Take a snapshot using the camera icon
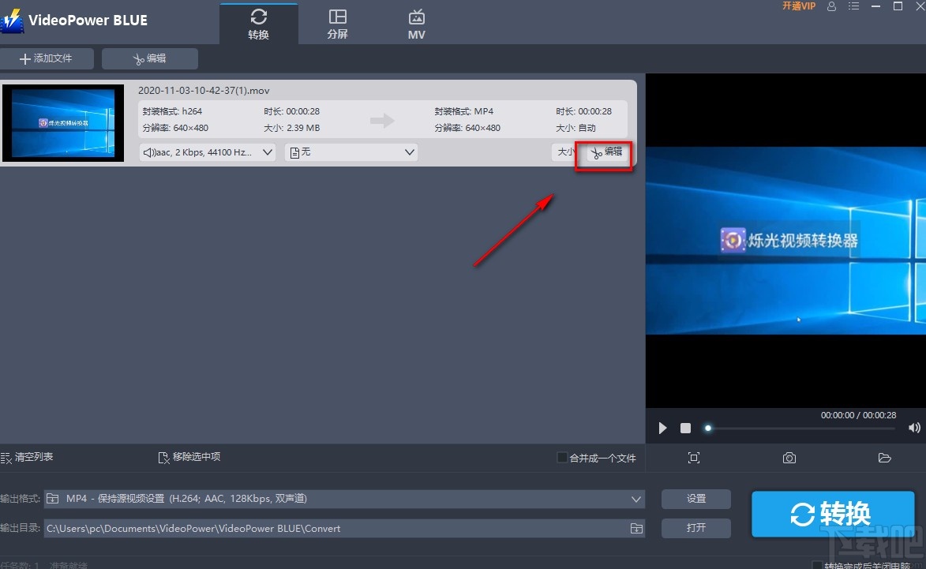926x569 pixels. click(x=788, y=458)
